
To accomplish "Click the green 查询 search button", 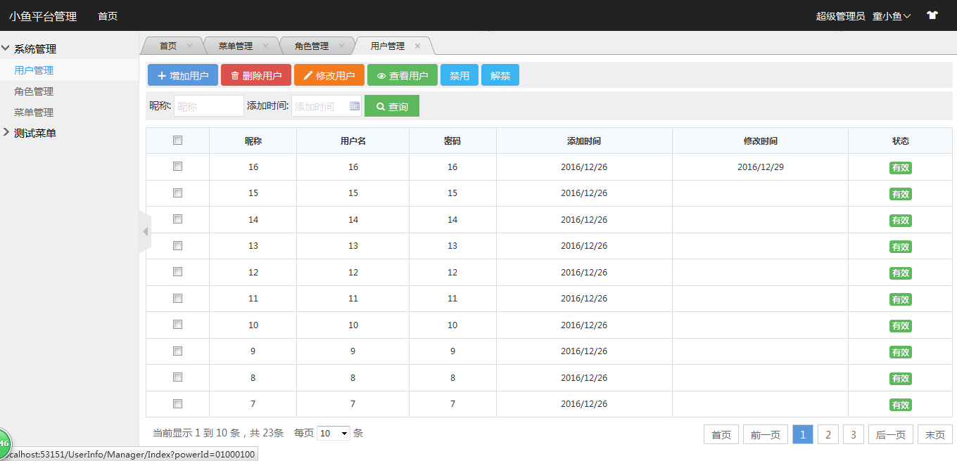I will (391, 106).
